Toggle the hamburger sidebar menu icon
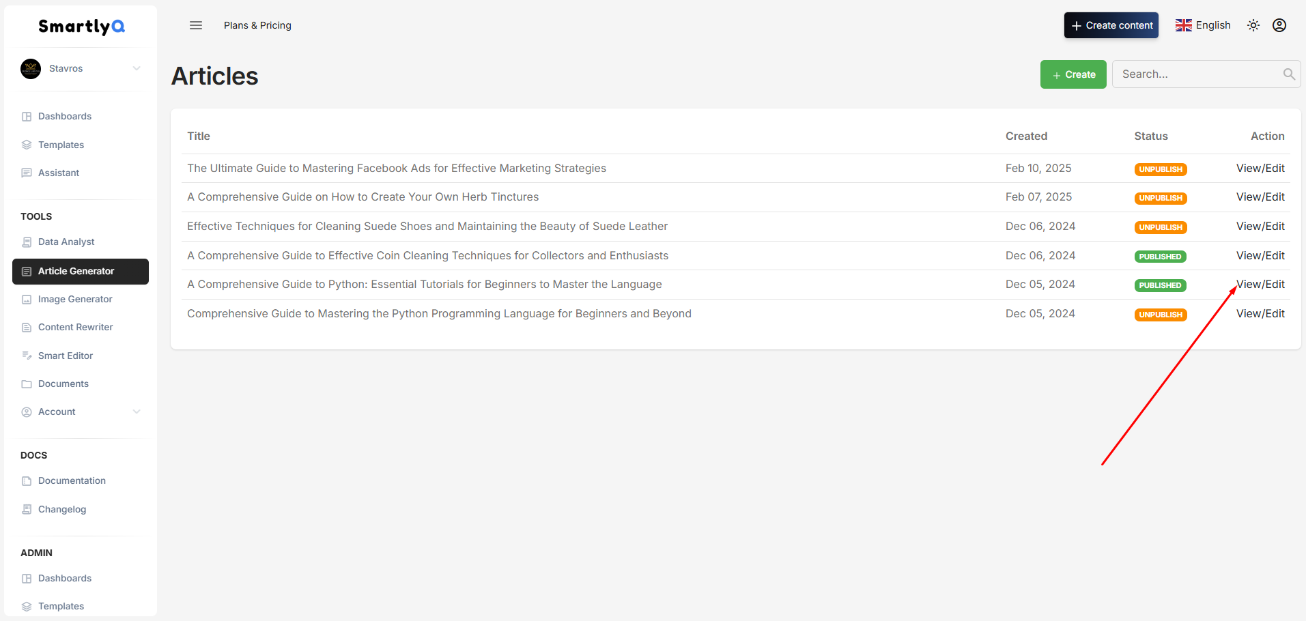Image resolution: width=1306 pixels, height=621 pixels. [196, 25]
